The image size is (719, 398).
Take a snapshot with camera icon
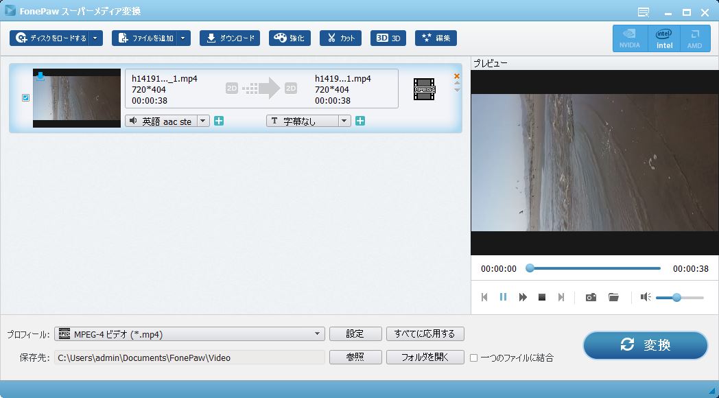pyautogui.click(x=591, y=297)
